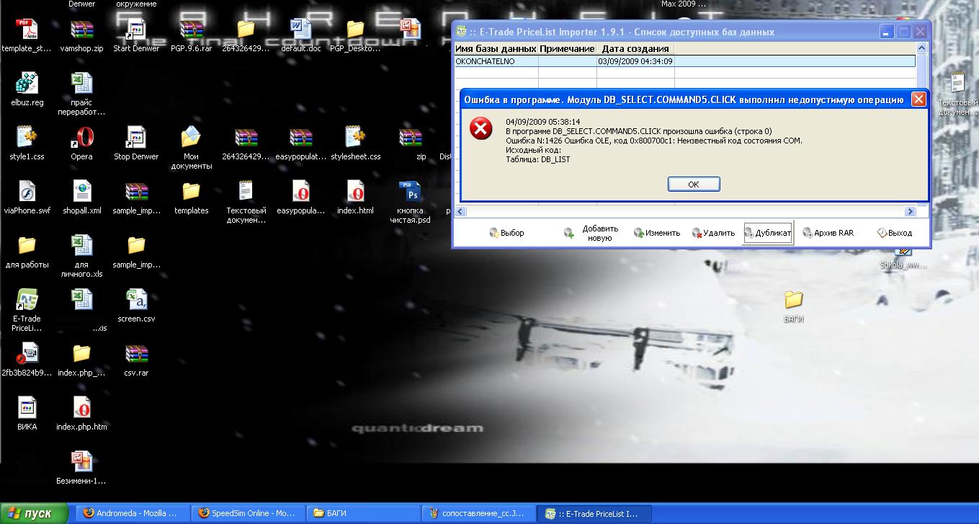
Task: Select БАГИ folder on desktop
Action: [793, 306]
